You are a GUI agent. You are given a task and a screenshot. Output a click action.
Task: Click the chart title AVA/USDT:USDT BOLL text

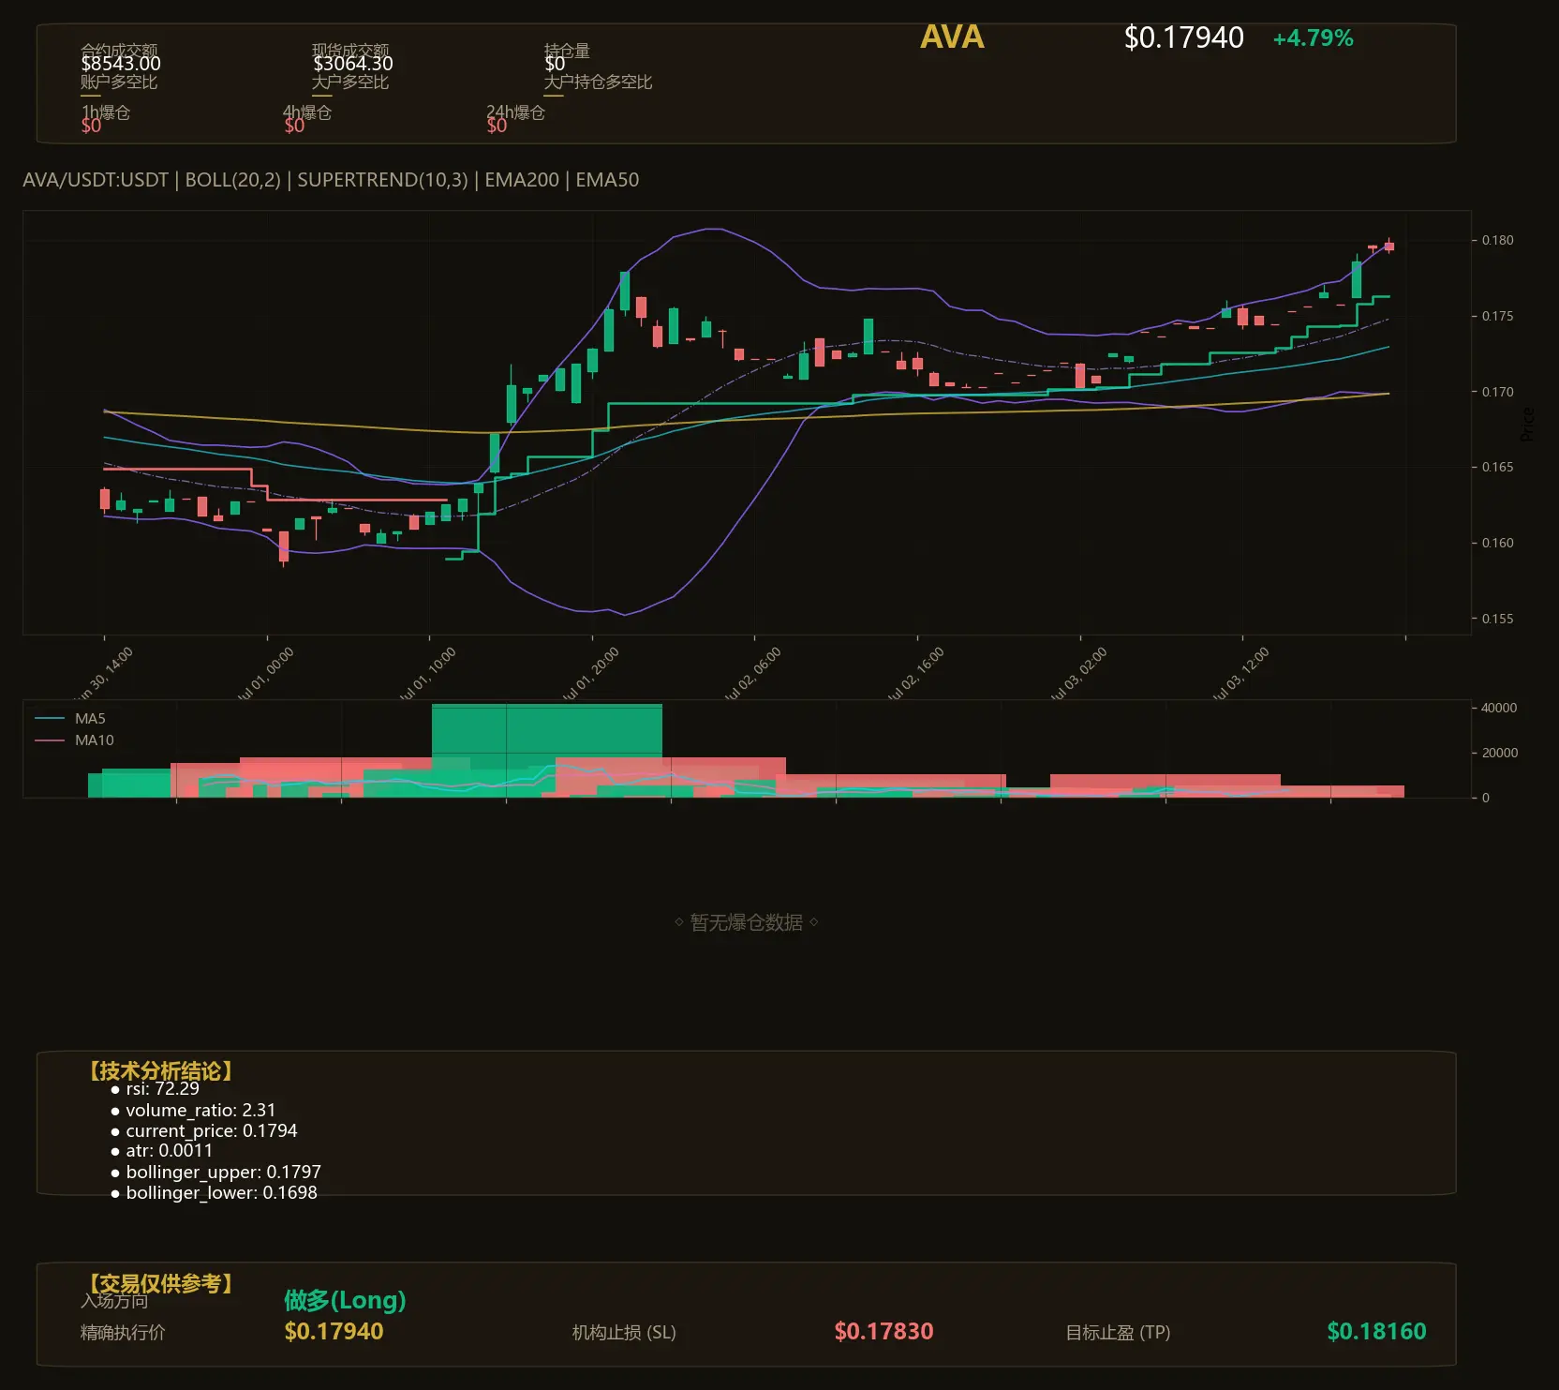point(331,180)
